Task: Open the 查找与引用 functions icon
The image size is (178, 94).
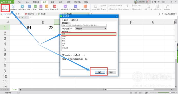Action: (x=65, y=6)
